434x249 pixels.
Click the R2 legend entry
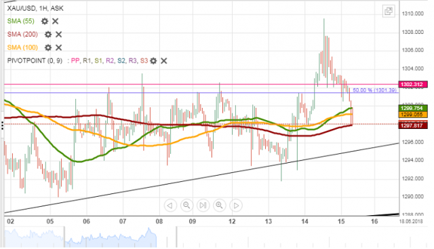110,60
